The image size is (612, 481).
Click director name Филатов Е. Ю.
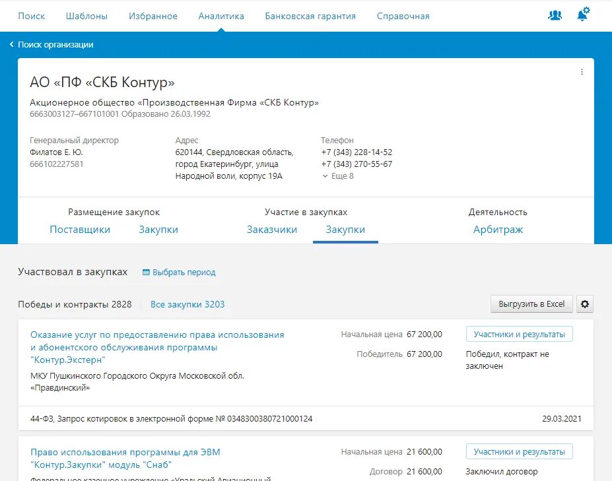point(56,152)
